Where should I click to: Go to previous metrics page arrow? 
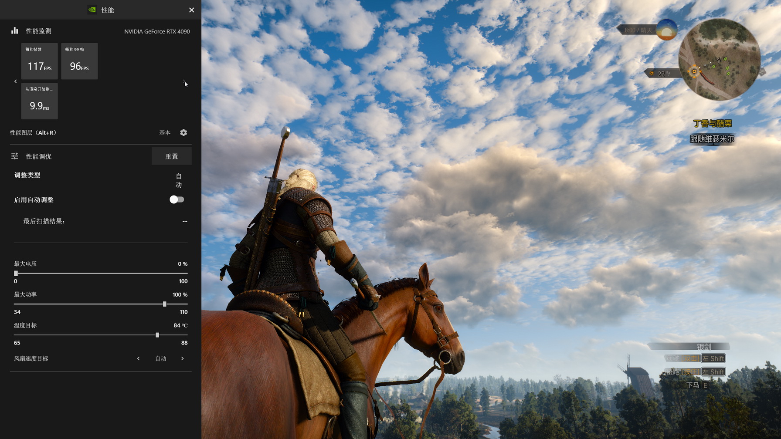click(16, 81)
